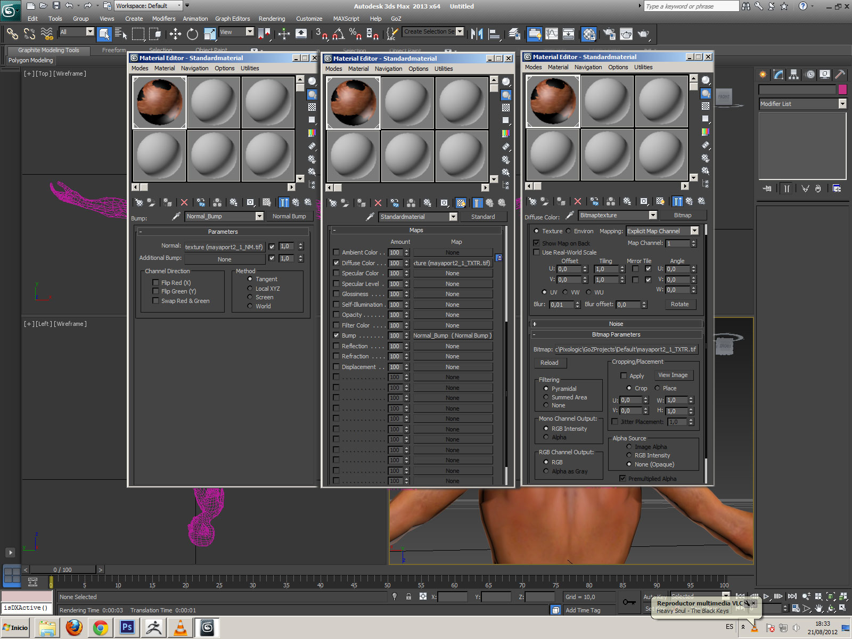Viewport: 852px width, 639px height.
Task: Enable Flip Red (X) checkbox
Action: [x=155, y=283]
